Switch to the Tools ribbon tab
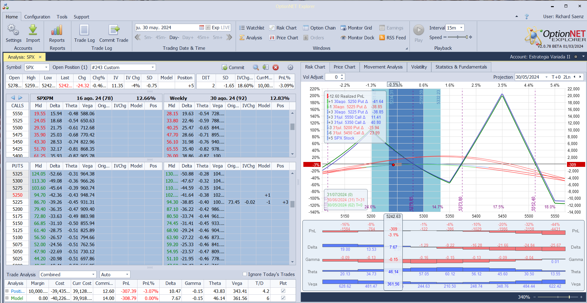This screenshot has width=587, height=303. [62, 17]
